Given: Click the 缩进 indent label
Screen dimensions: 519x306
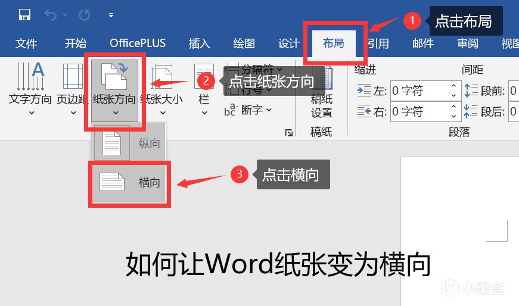Looking at the screenshot, I should click(365, 70).
